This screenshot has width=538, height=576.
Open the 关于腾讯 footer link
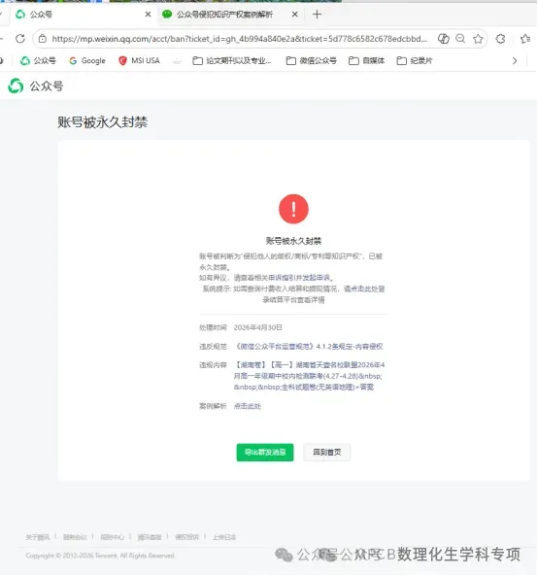click(x=38, y=537)
